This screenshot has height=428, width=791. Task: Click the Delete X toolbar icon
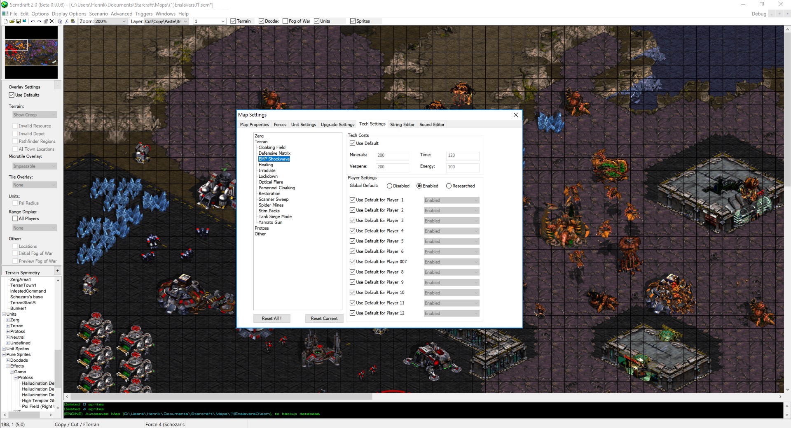tap(51, 21)
